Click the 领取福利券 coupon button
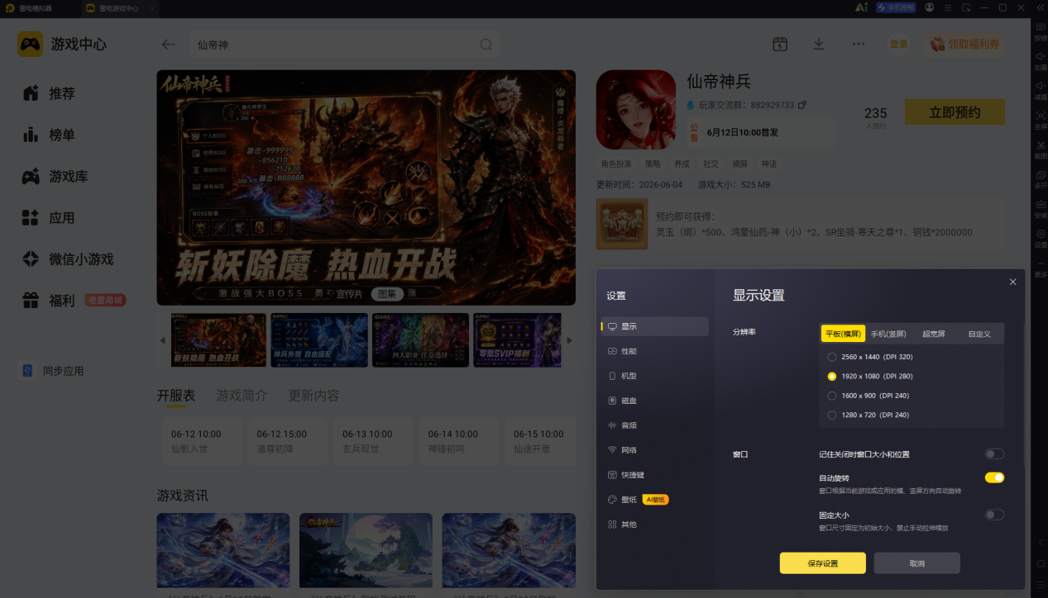The height and width of the screenshot is (598, 1048). pyautogui.click(x=965, y=44)
